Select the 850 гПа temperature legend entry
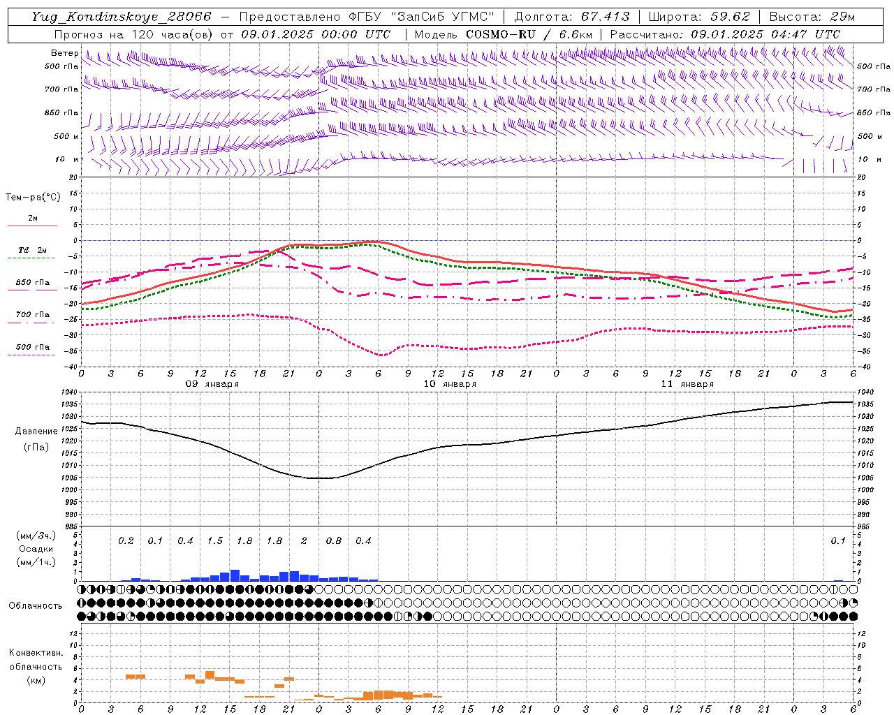 pyautogui.click(x=32, y=283)
